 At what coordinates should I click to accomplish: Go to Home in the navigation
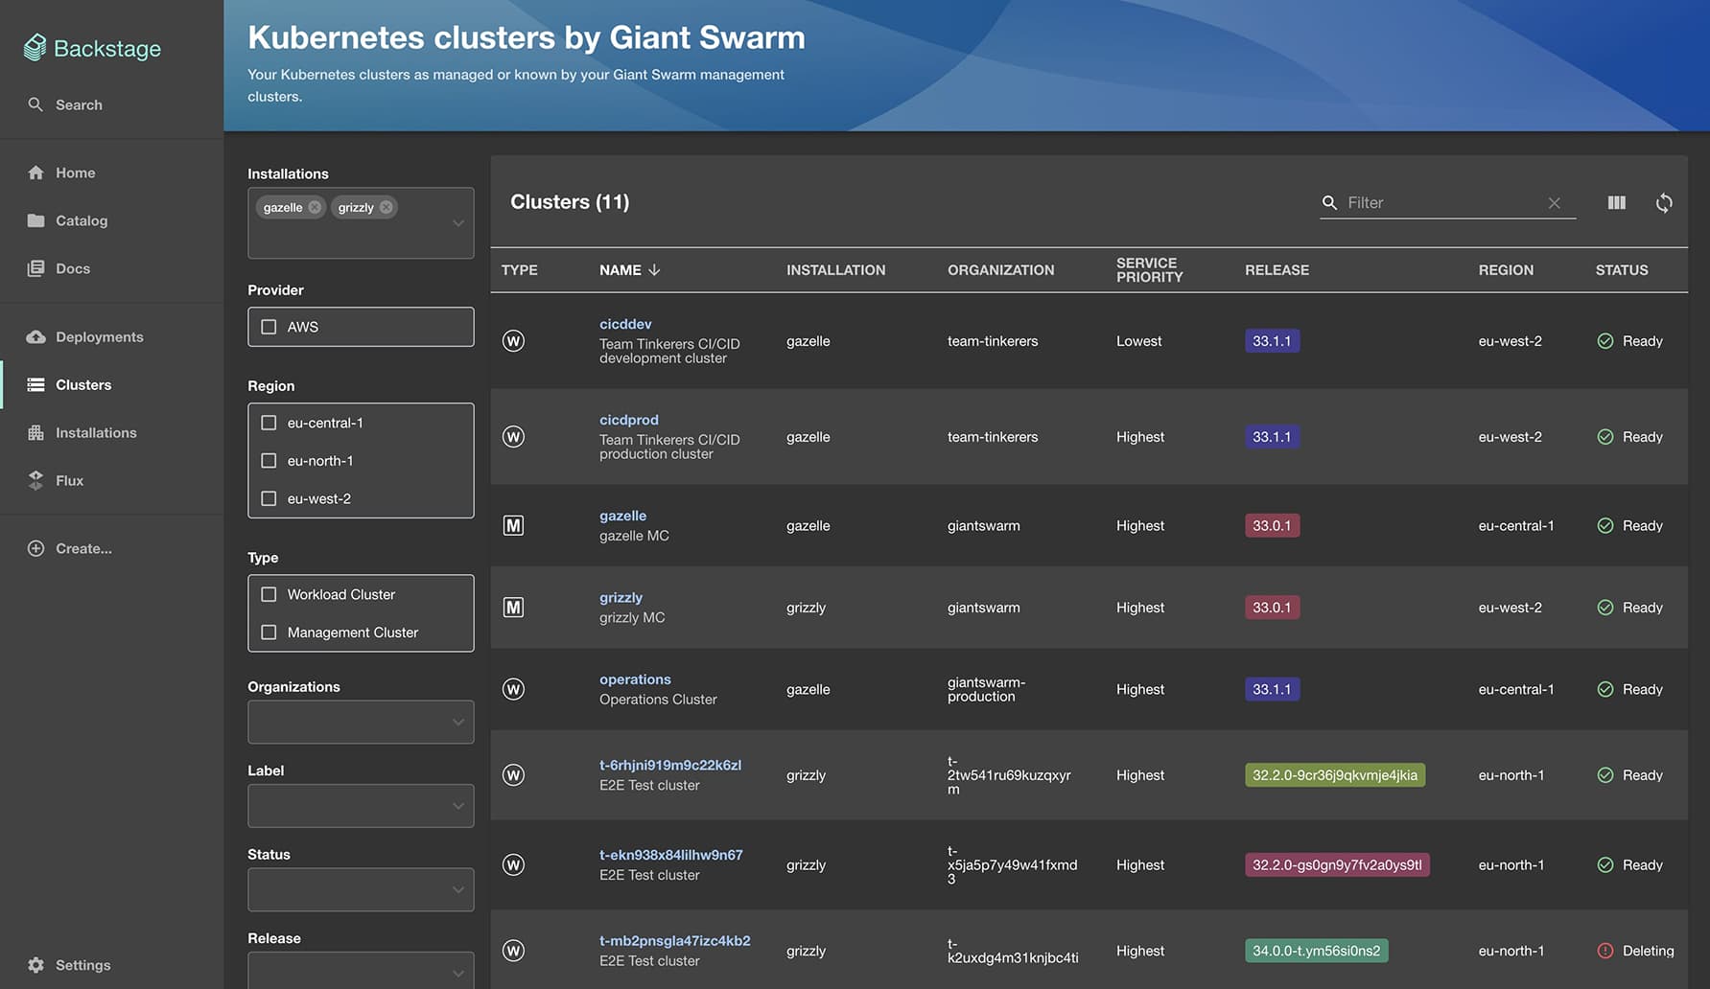click(x=76, y=172)
